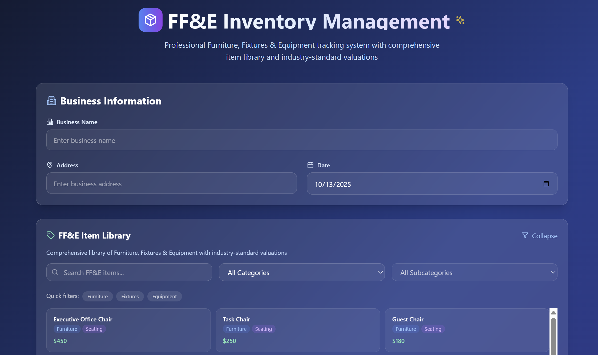The image size is (598, 355).
Task: Open the All Subcategories dropdown
Action: click(x=474, y=272)
